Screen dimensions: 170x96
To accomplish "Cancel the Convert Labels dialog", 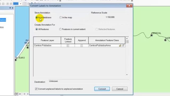I will tap(120, 89).
